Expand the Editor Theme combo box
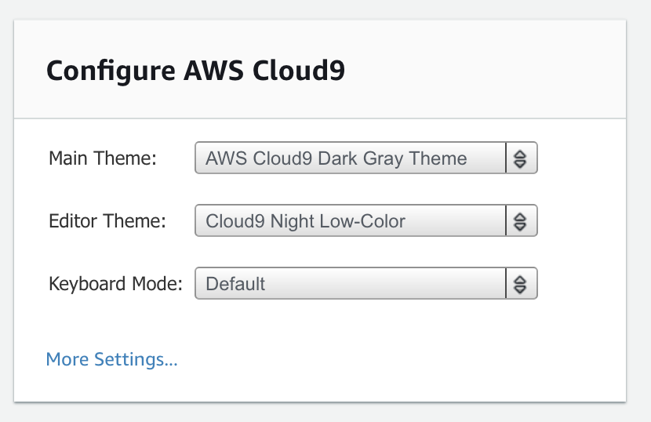The width and height of the screenshot is (651, 422). pos(366,220)
